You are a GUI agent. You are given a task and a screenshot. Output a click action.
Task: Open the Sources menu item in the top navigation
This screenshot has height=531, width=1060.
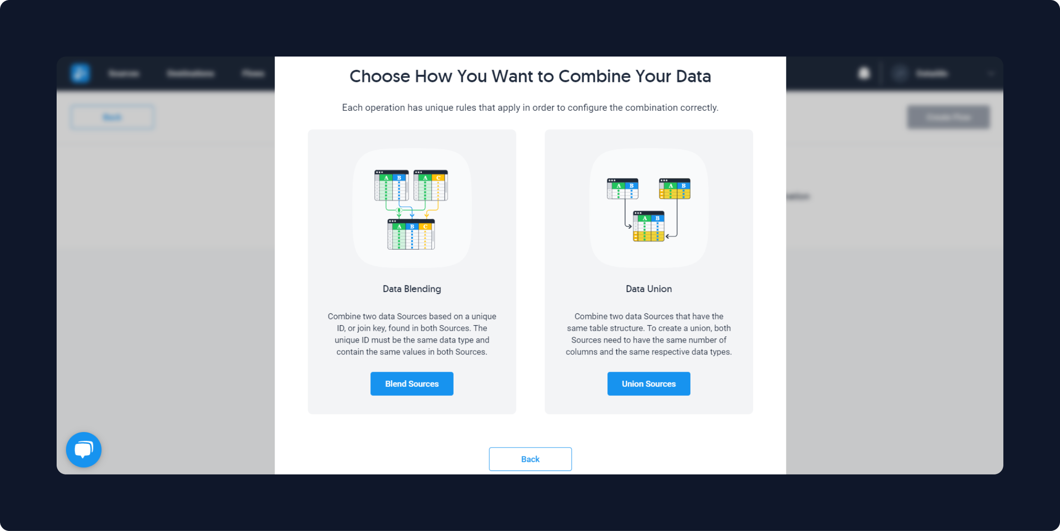pos(124,74)
